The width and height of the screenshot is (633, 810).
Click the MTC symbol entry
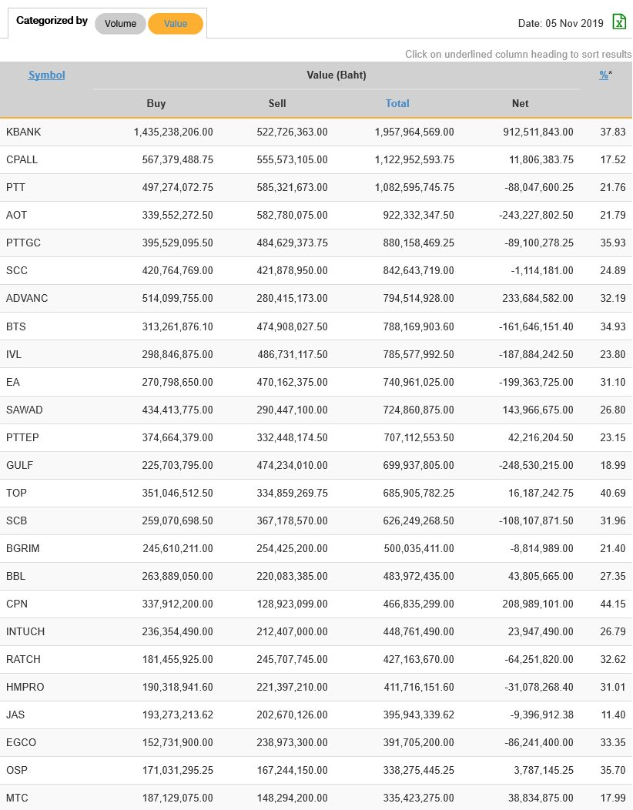tap(17, 798)
